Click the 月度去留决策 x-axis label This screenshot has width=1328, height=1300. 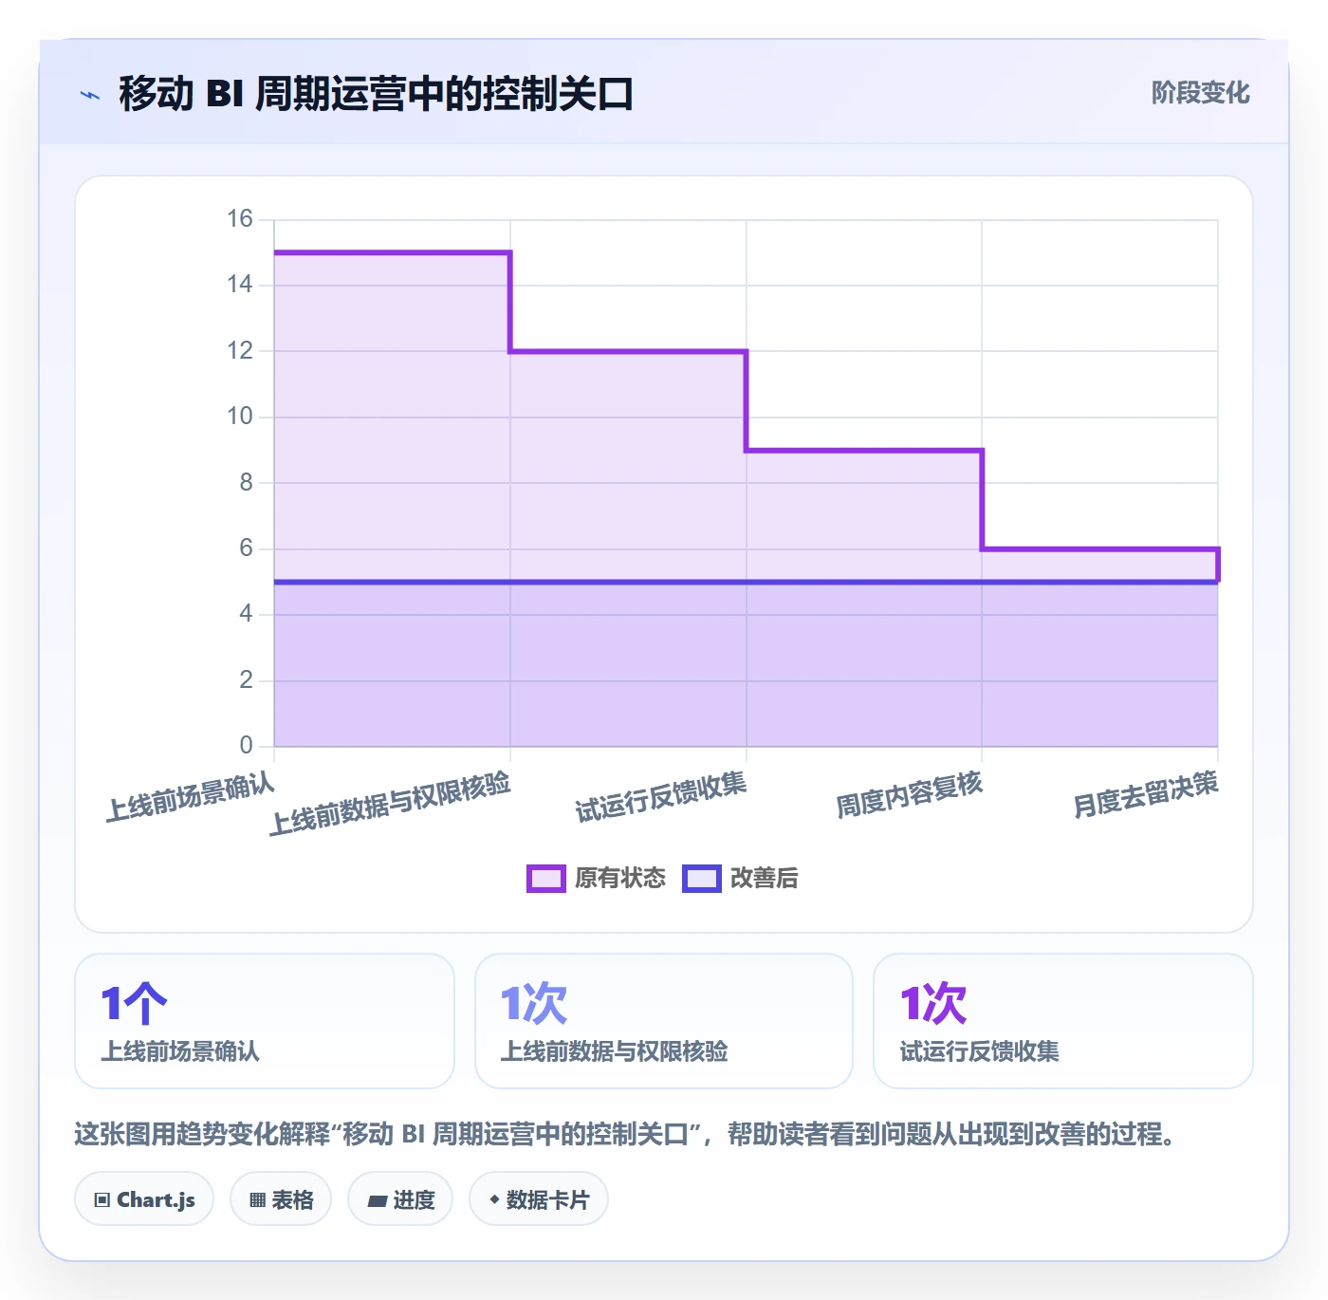pos(1145,795)
